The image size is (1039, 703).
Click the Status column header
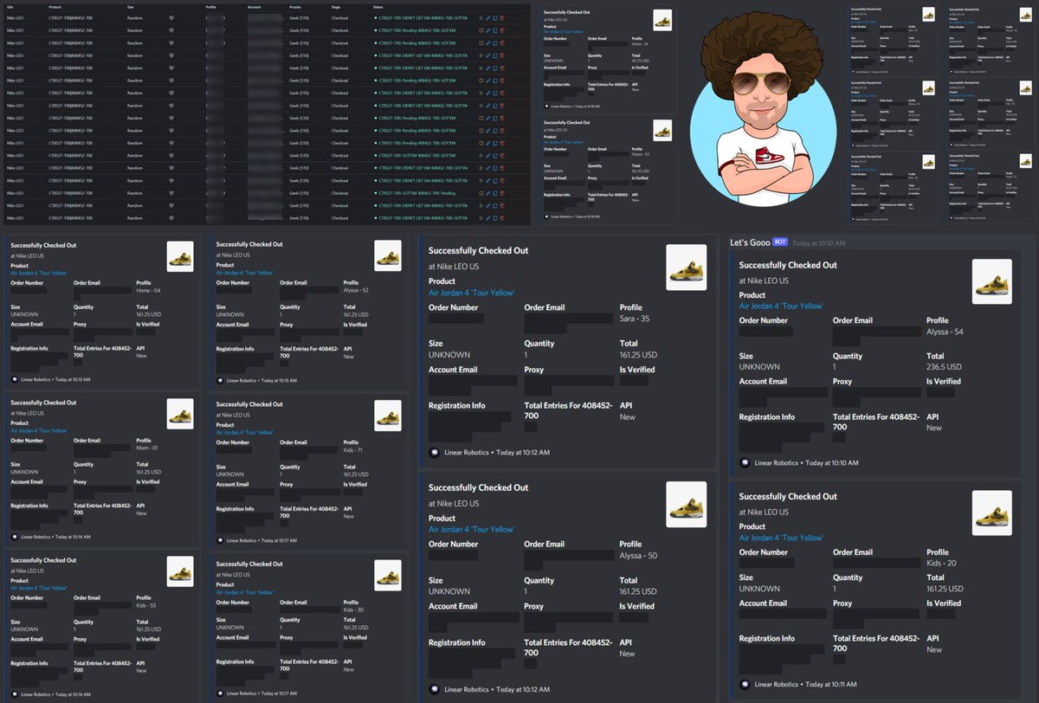(x=378, y=7)
